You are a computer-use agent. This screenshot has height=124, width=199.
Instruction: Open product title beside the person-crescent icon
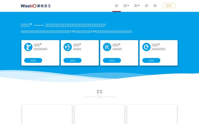tap(77, 45)
